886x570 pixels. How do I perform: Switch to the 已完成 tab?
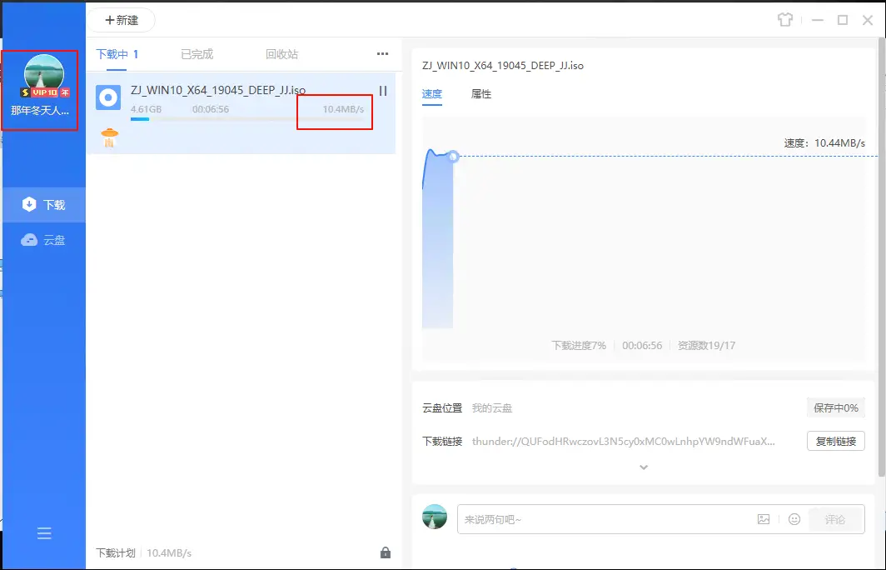(197, 54)
